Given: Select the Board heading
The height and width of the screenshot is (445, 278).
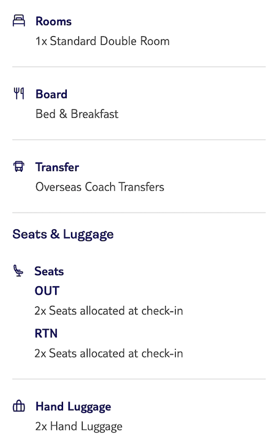Looking at the screenshot, I should coord(51,94).
